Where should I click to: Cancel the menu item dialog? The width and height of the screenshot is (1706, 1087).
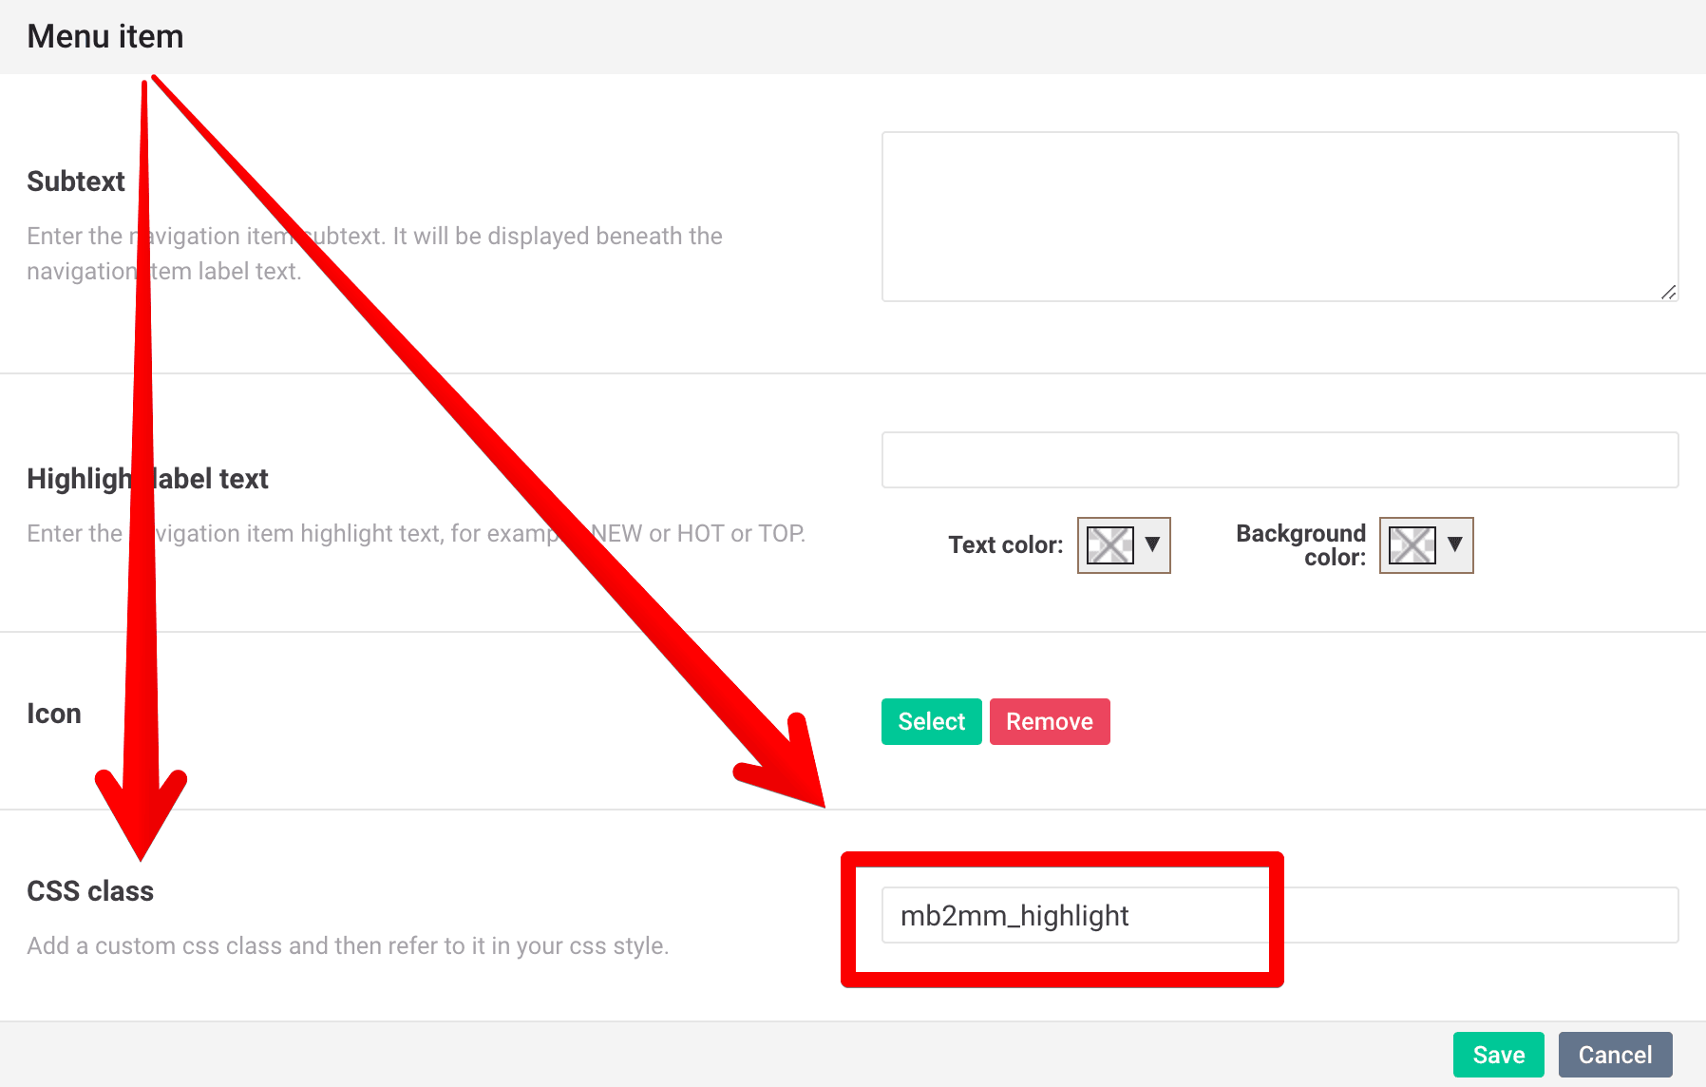[1615, 1055]
